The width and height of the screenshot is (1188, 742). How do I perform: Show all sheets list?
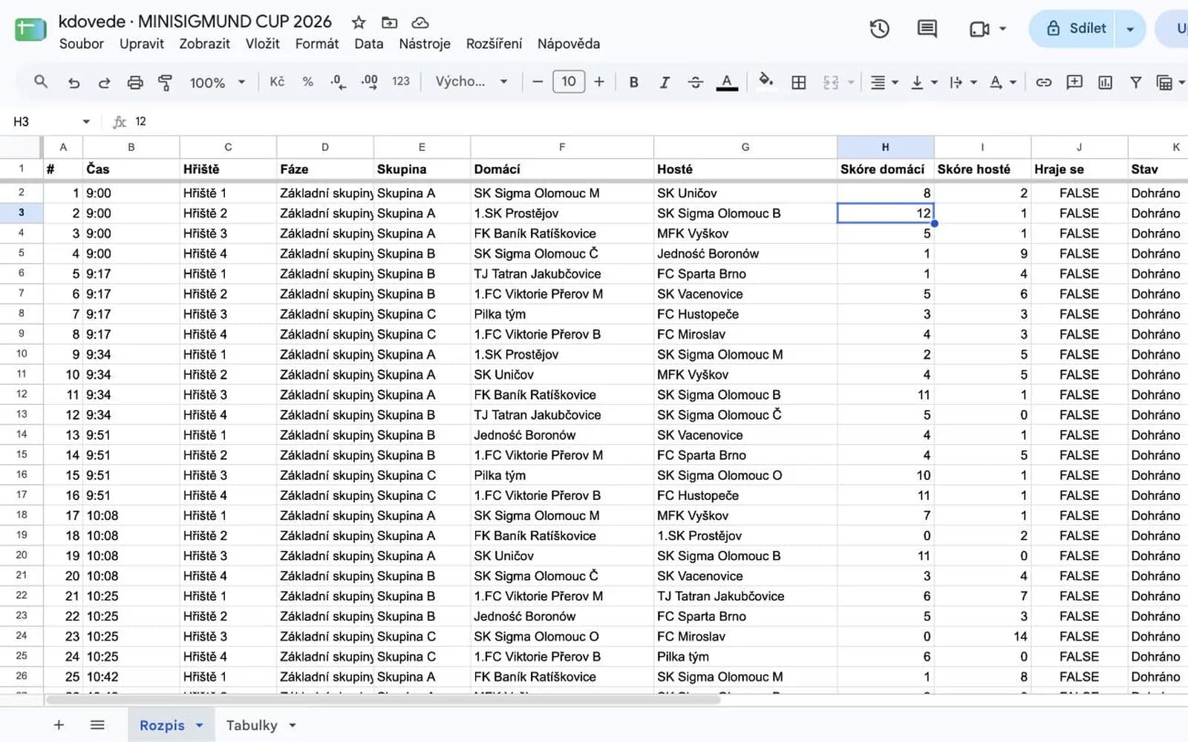click(x=97, y=725)
